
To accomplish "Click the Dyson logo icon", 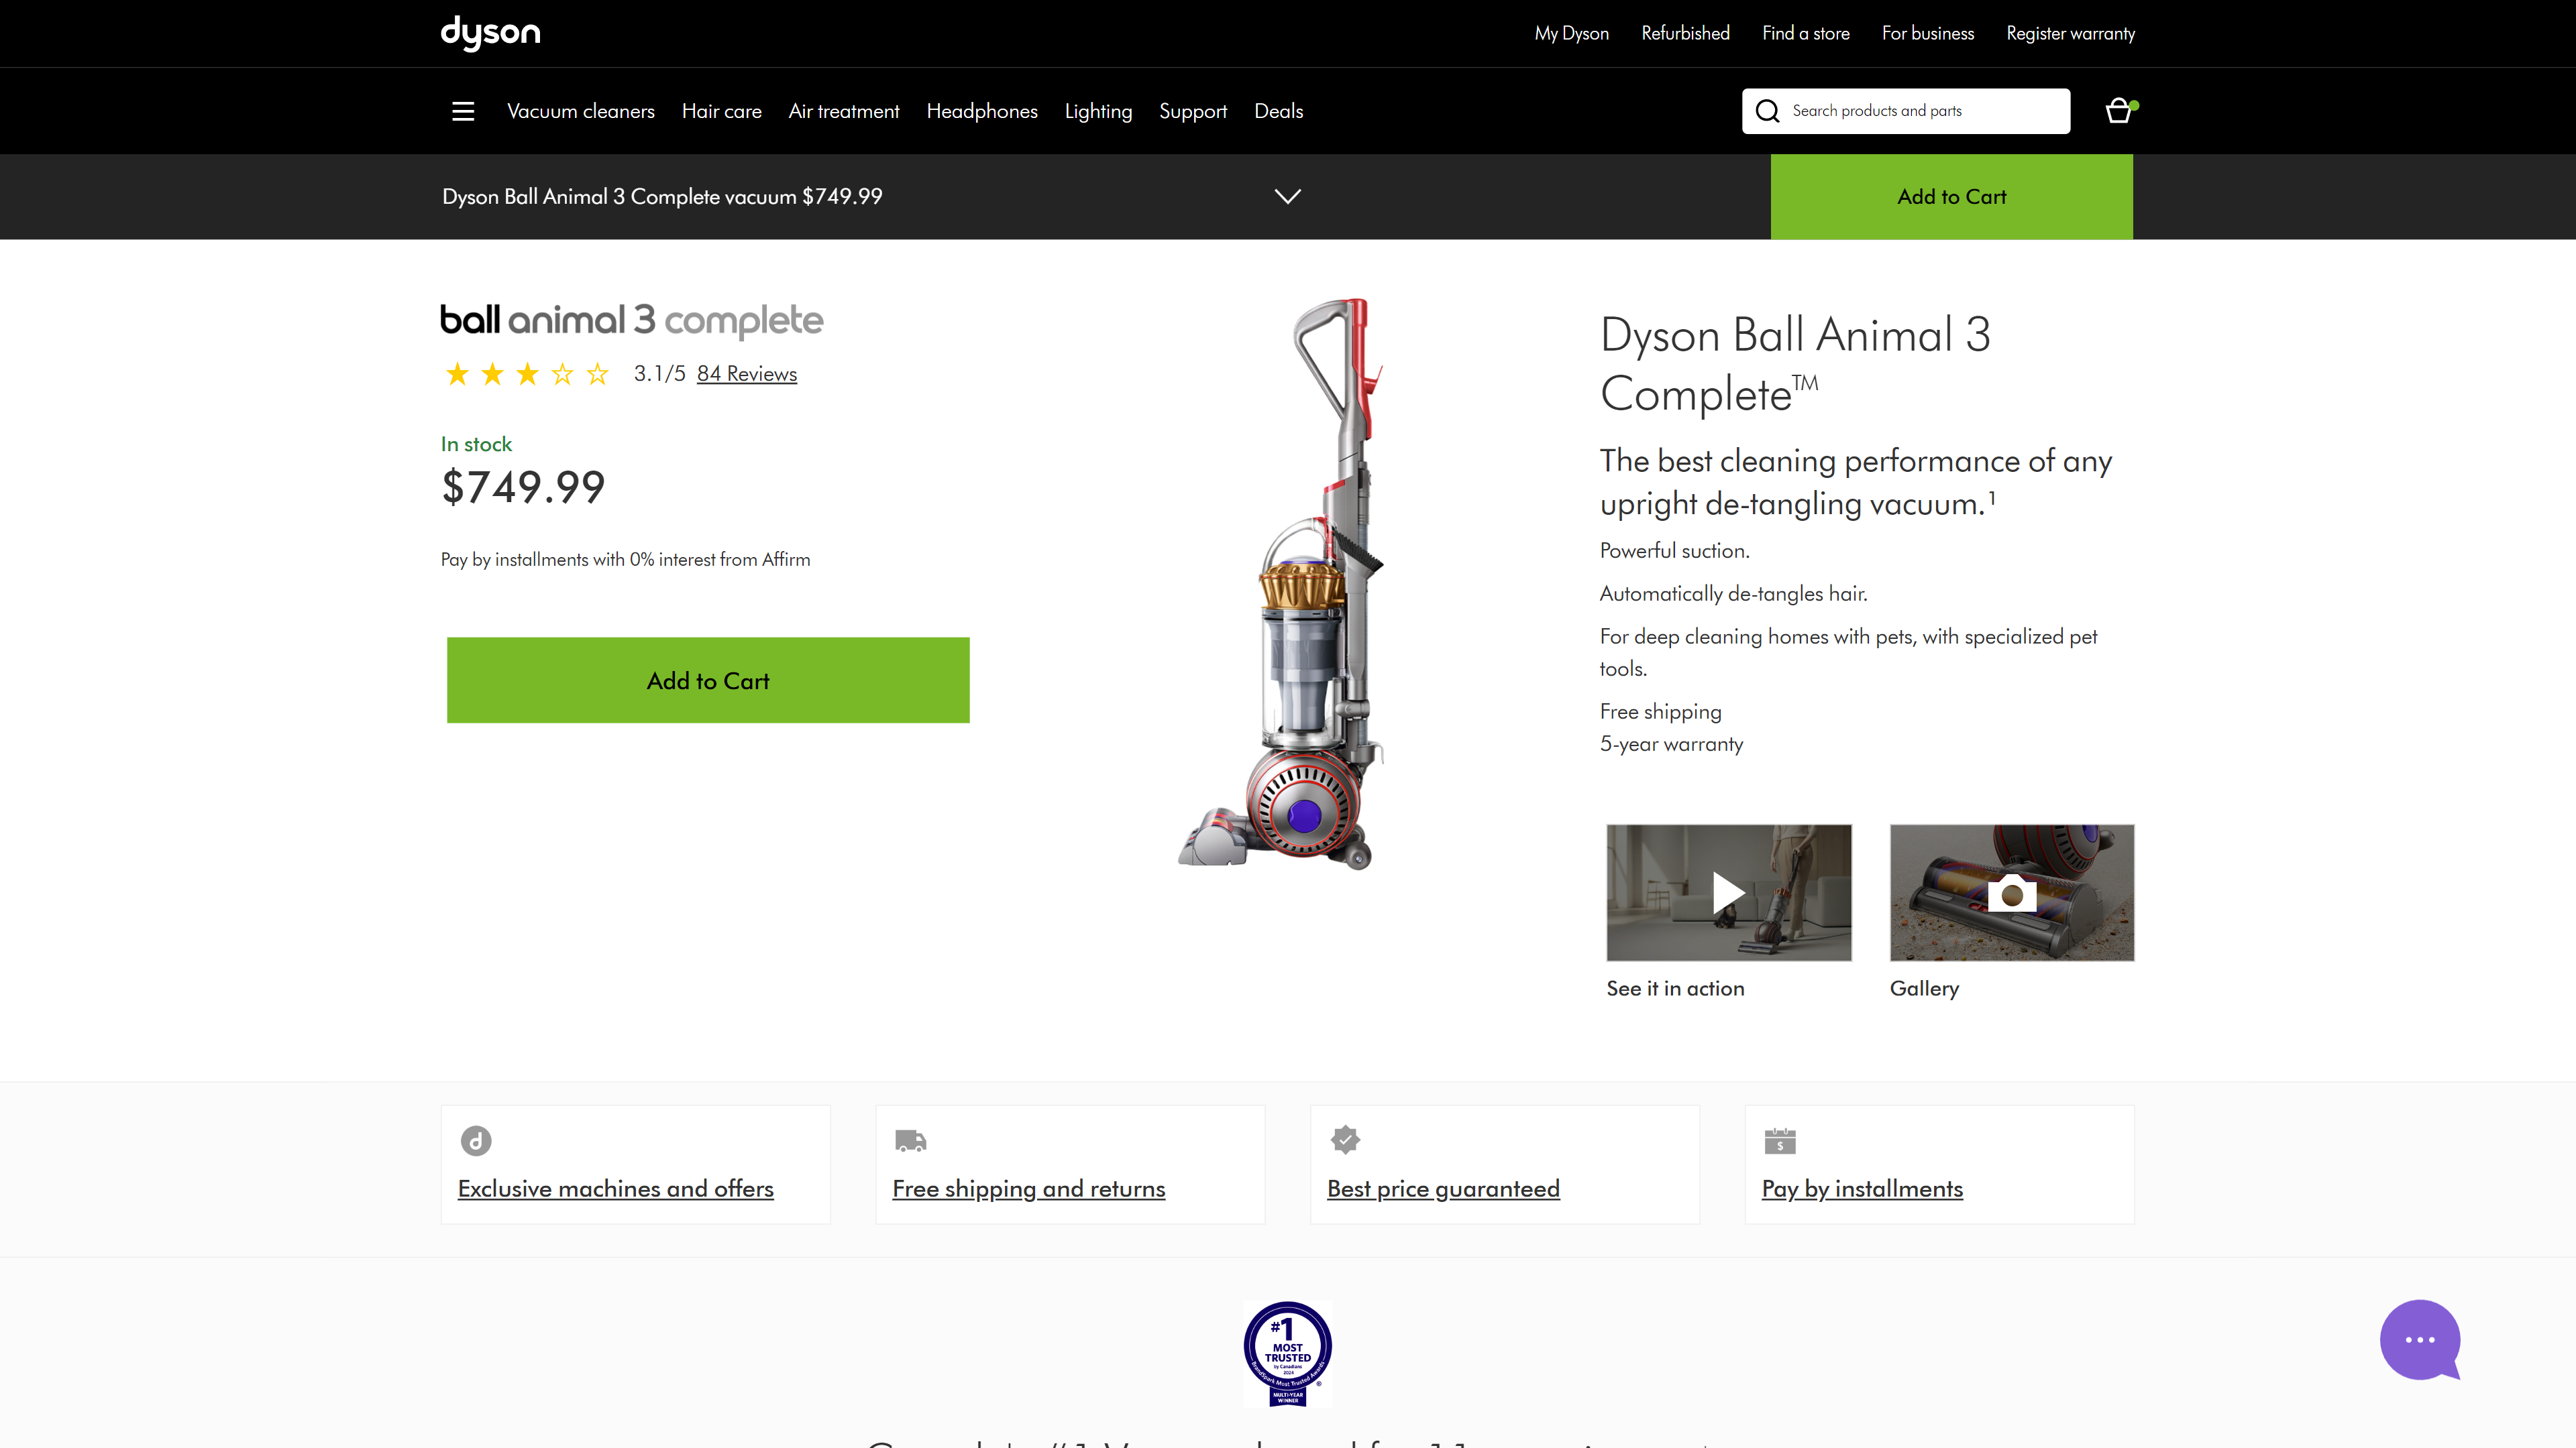I will (492, 32).
